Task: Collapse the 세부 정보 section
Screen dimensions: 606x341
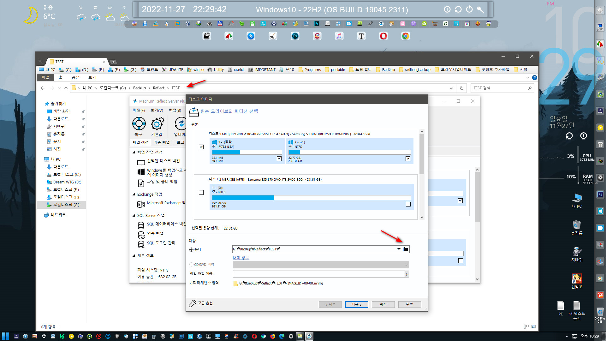Action: 134,256
